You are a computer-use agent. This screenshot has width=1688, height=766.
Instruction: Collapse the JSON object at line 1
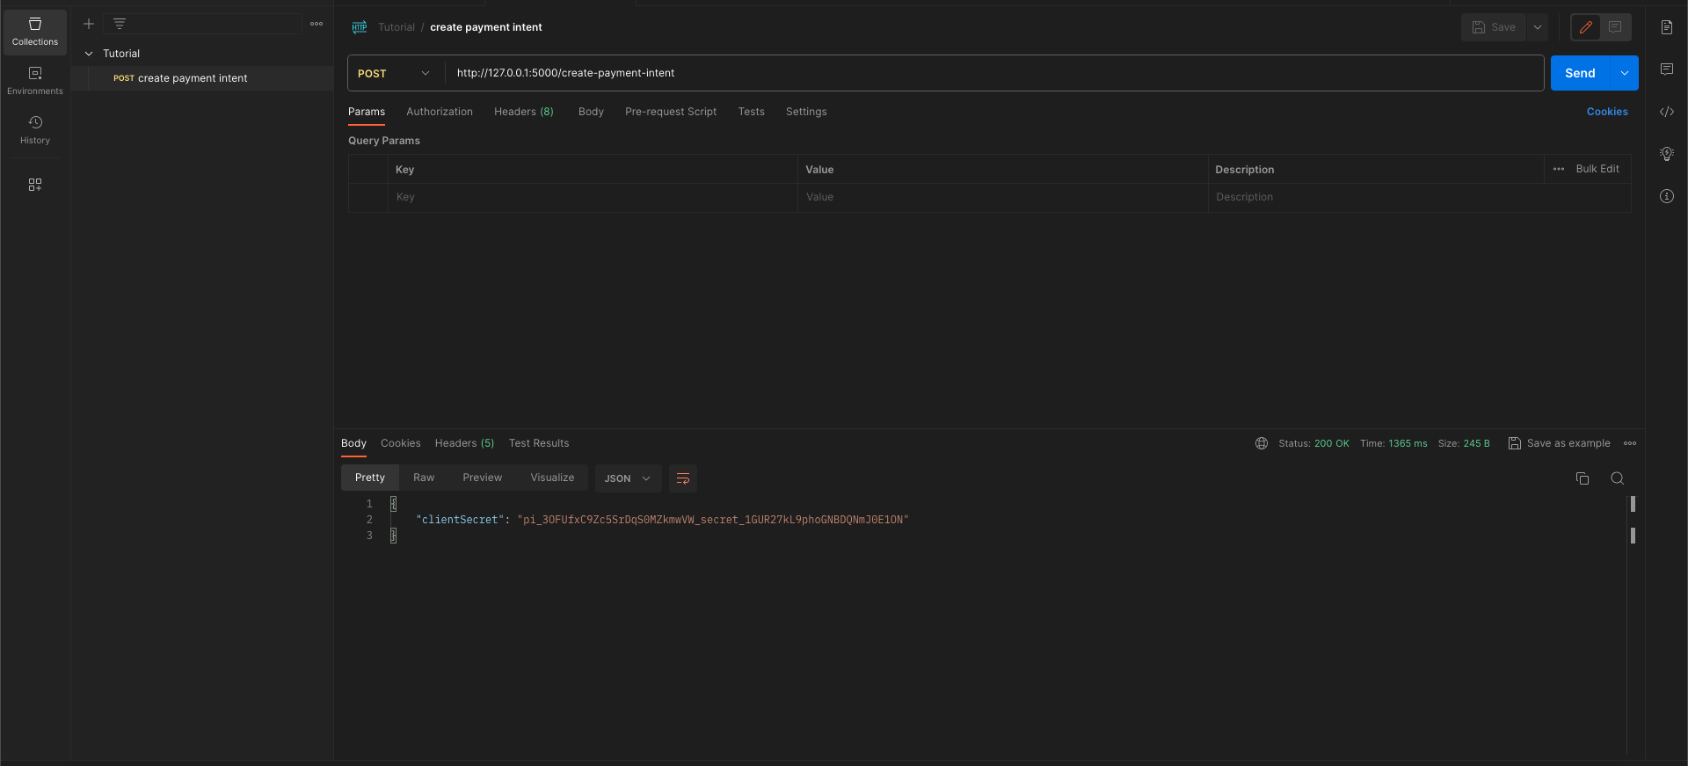click(x=393, y=504)
